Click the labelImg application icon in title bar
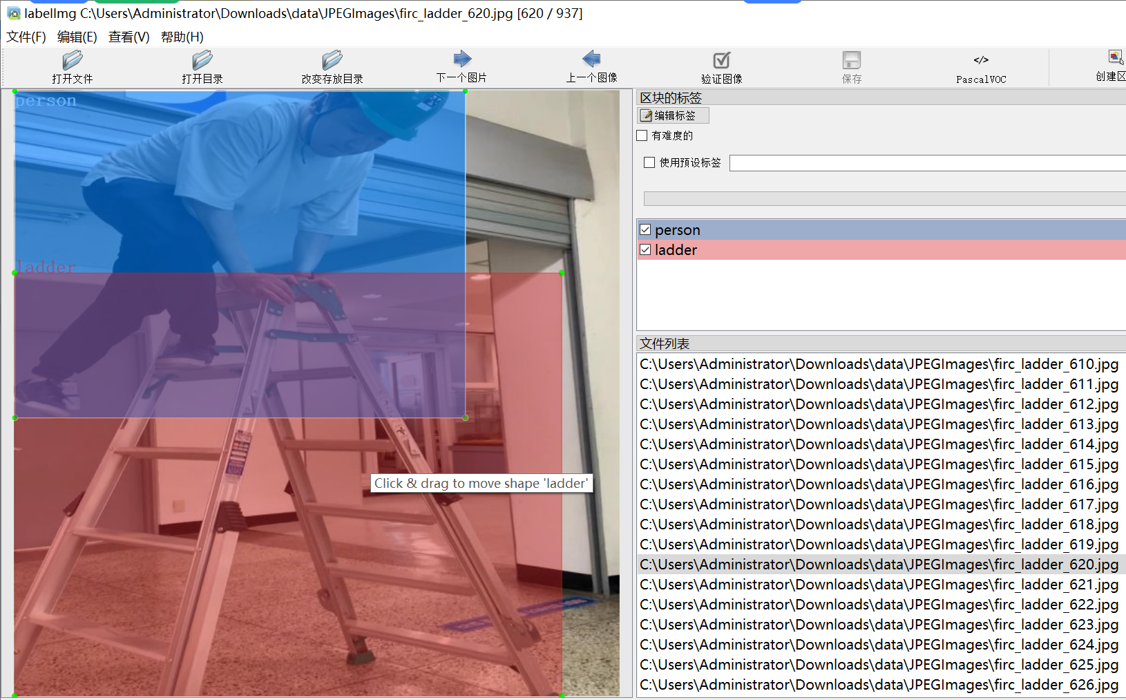Image resolution: width=1126 pixels, height=700 pixels. [x=13, y=13]
